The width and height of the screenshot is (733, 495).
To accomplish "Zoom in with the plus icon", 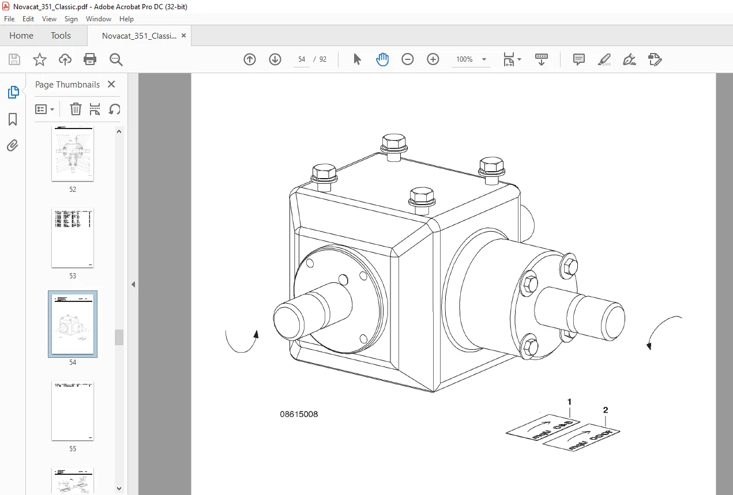I will coord(433,59).
